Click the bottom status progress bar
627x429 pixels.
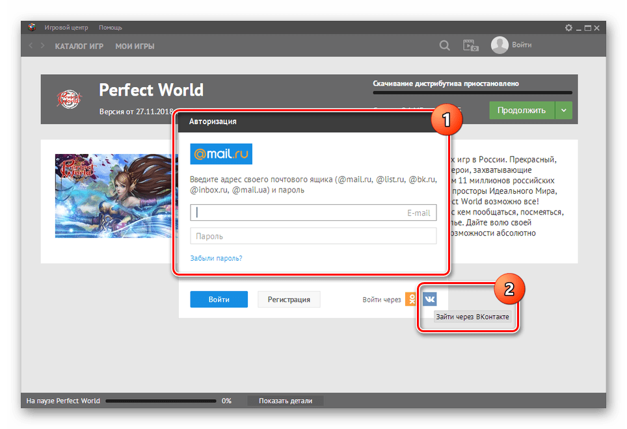click(161, 400)
